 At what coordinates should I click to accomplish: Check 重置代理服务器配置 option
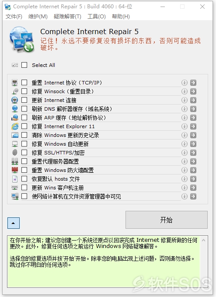pos(24,161)
